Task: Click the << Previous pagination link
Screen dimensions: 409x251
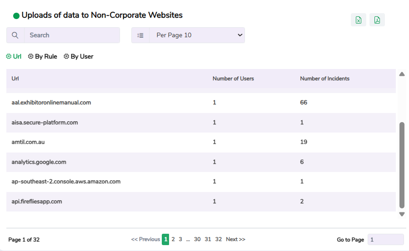Action: [145, 239]
